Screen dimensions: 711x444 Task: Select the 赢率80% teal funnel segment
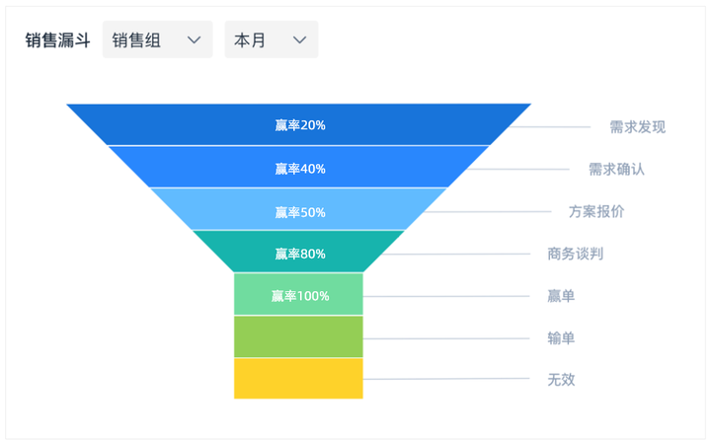point(299,252)
